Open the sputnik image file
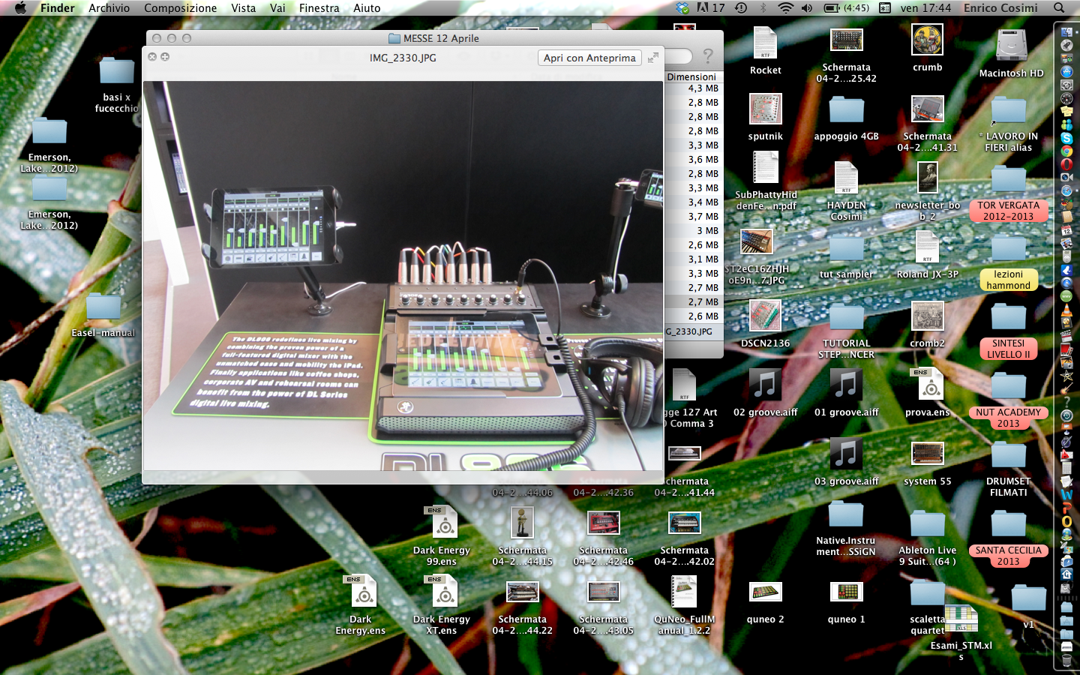1080x675 pixels. [x=765, y=109]
